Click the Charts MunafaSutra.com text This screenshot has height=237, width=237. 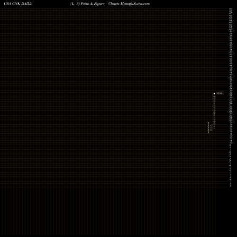(129, 4)
